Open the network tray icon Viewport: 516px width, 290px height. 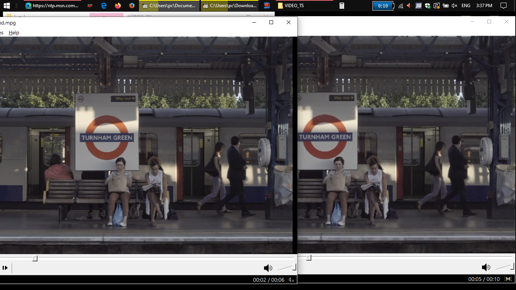point(401,6)
